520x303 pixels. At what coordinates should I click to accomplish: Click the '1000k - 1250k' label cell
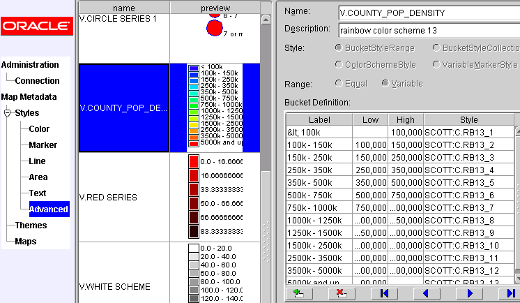[319, 221]
